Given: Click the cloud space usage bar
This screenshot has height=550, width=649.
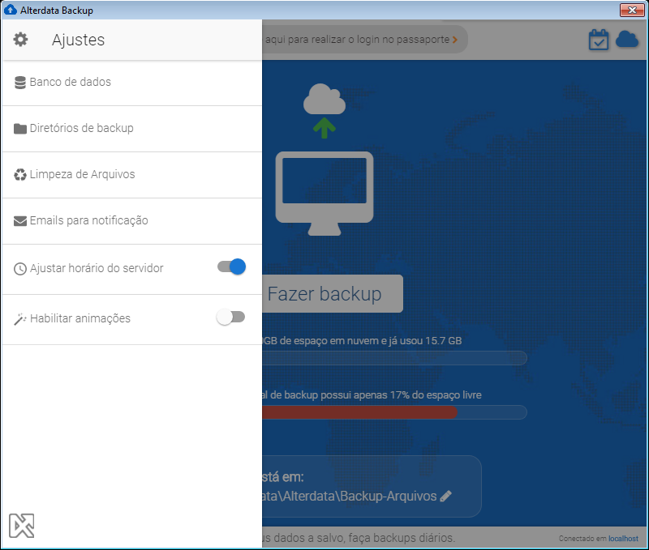Looking at the screenshot, I should (394, 358).
